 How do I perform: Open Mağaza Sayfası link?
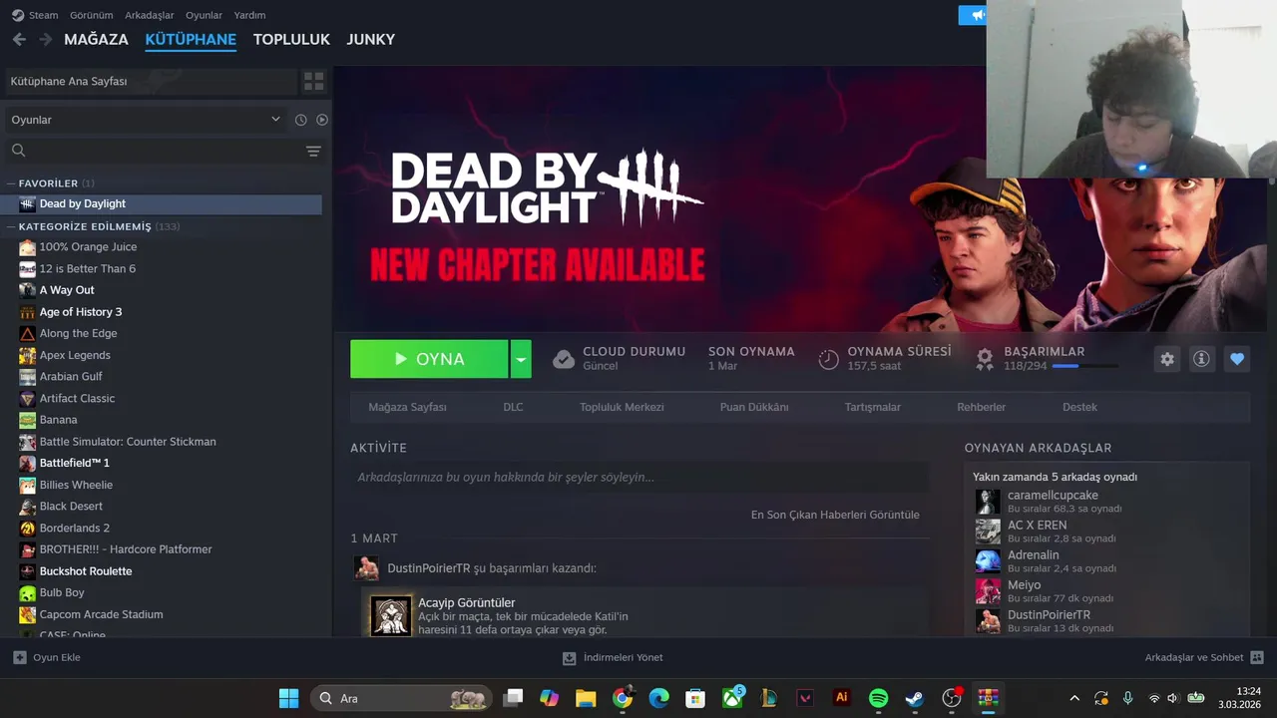point(407,407)
